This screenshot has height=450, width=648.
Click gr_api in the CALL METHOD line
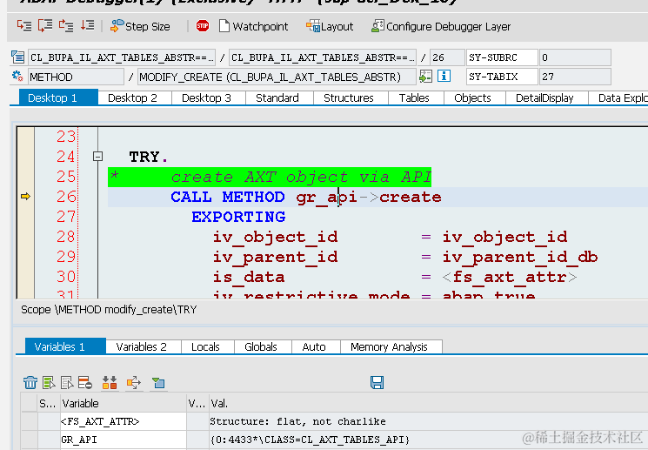(x=326, y=198)
